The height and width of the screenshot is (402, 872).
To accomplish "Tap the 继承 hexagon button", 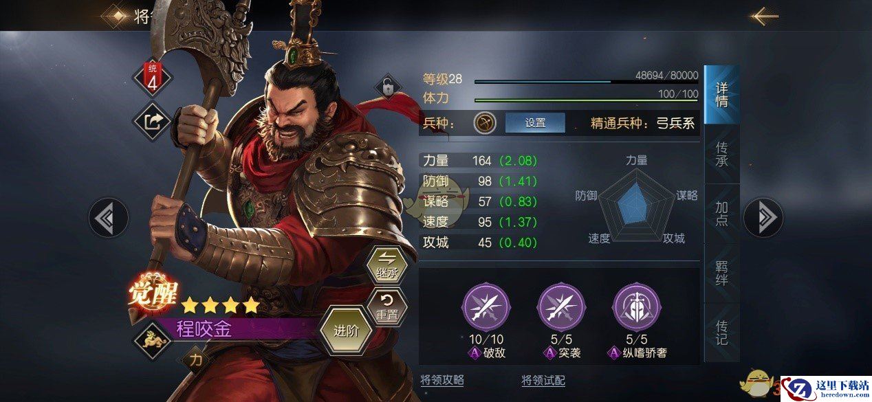I will coord(387,265).
